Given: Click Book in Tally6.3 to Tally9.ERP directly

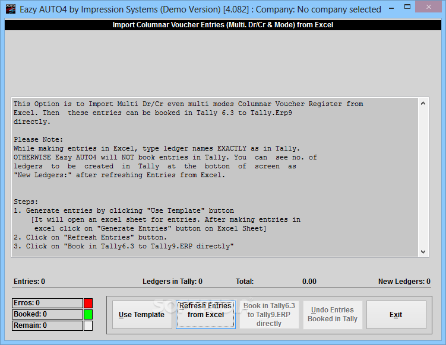Looking at the screenshot, I should pyautogui.click(x=269, y=315).
